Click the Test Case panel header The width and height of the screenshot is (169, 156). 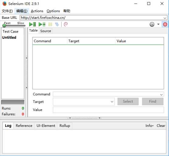10,32
